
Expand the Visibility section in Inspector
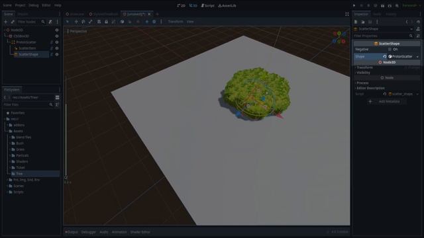pyautogui.click(x=362, y=73)
